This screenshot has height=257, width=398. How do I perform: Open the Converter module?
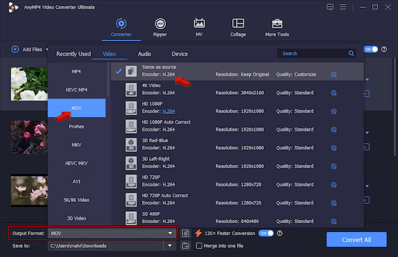point(121,28)
